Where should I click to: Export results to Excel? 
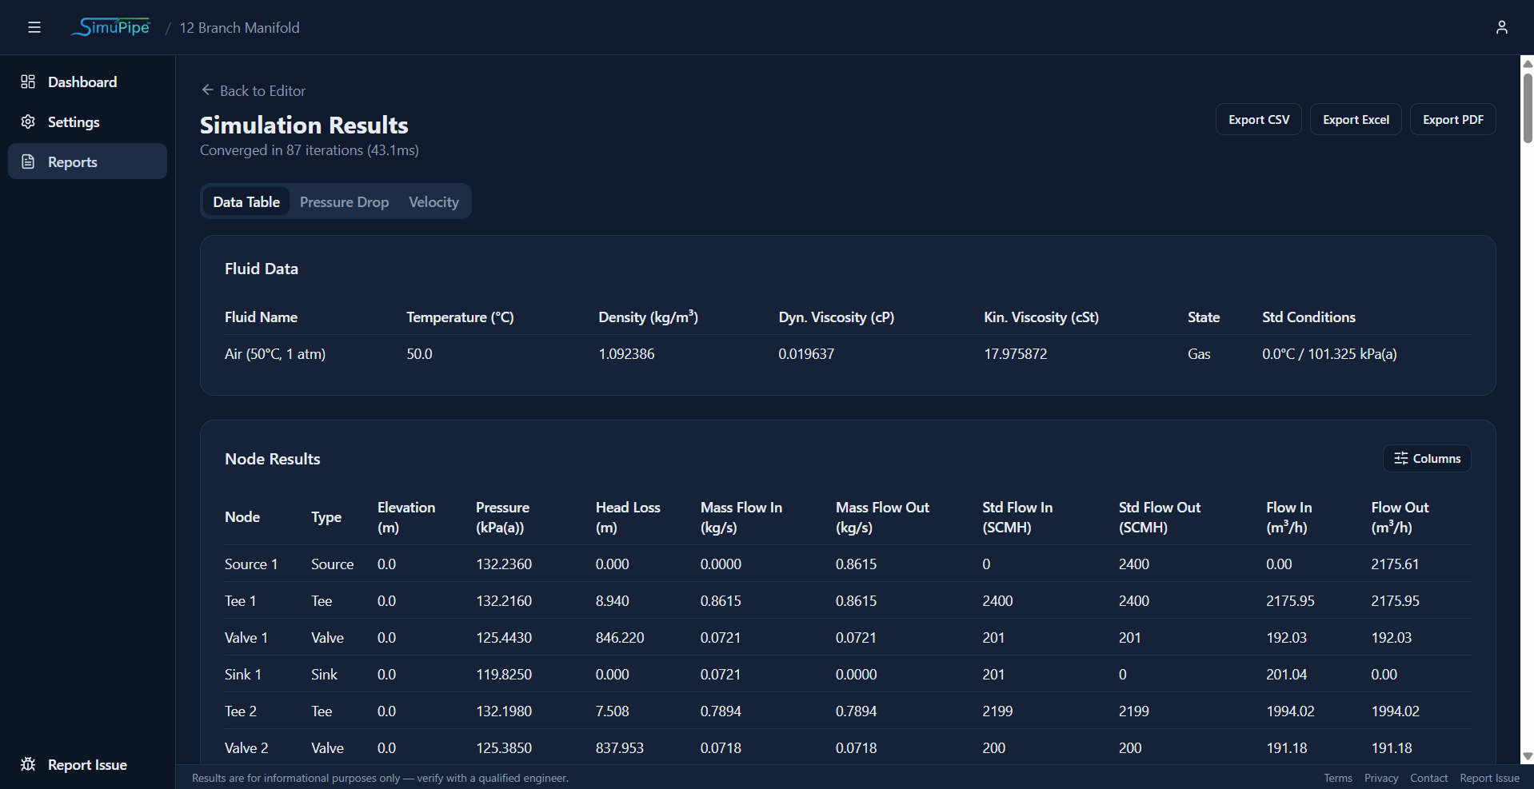tap(1356, 119)
